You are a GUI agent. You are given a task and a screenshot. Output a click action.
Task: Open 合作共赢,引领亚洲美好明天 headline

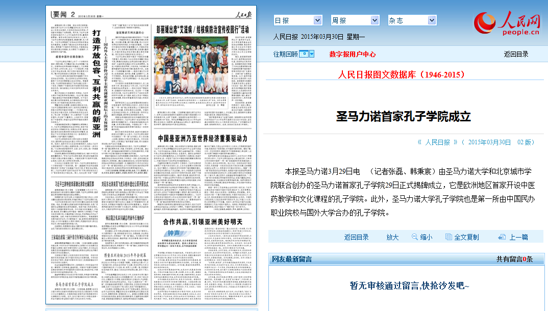pos(203,222)
